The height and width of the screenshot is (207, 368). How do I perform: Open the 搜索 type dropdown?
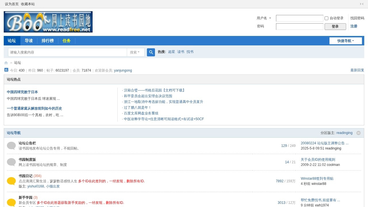[135, 52]
